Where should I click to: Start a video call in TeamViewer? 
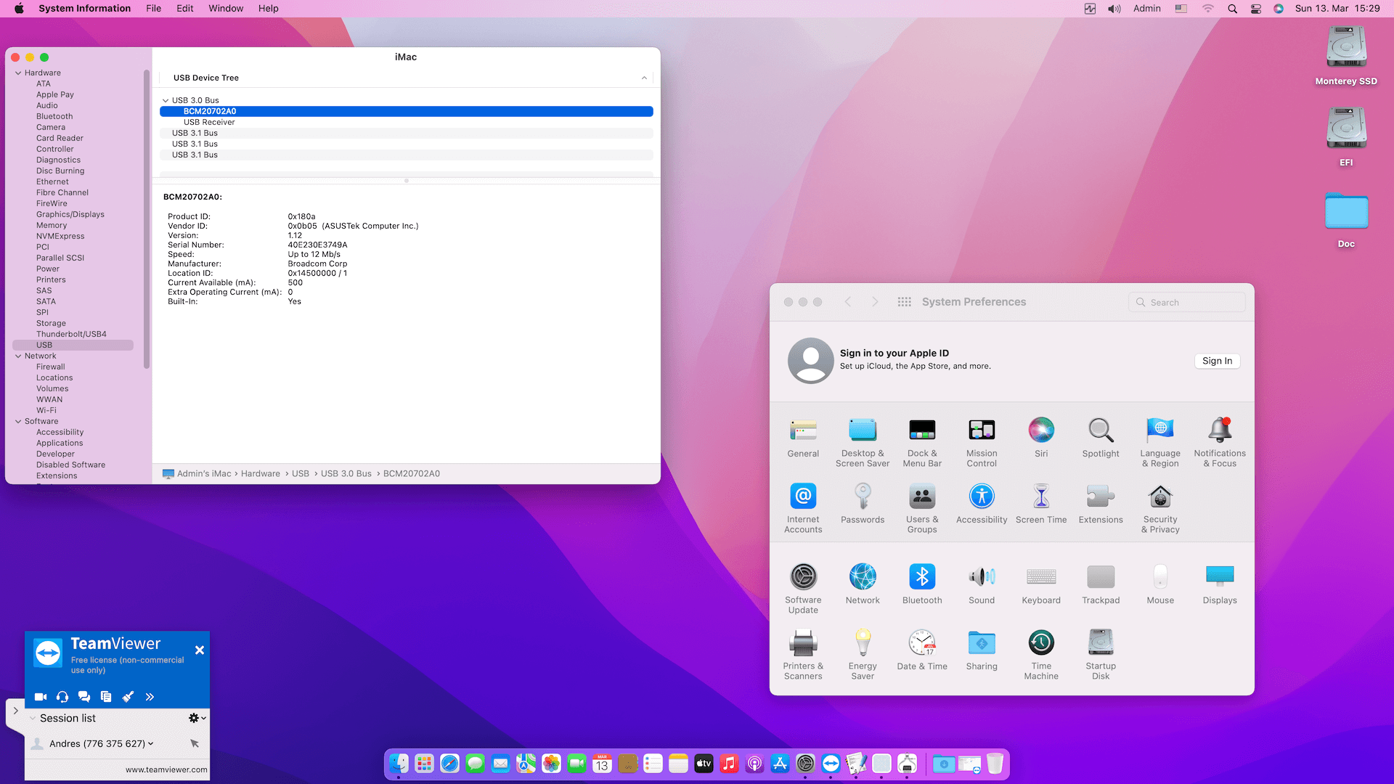pyautogui.click(x=40, y=696)
